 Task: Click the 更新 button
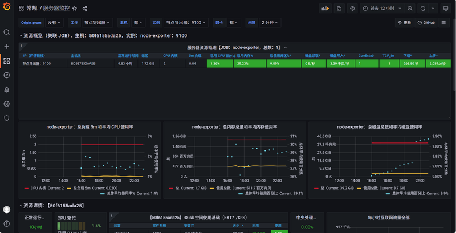point(404,23)
